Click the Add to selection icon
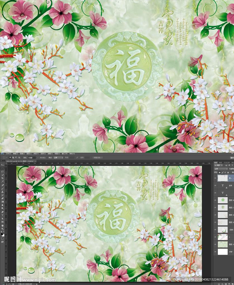 (13, 158)
